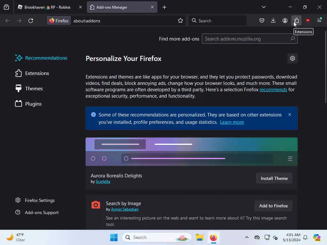The height and width of the screenshot is (245, 327).
Task: Open the Learn more link
Action: (232, 122)
